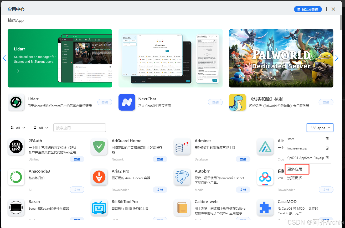Click the CasaMOD app title
This screenshot has width=345, height=228.
click(x=287, y=201)
